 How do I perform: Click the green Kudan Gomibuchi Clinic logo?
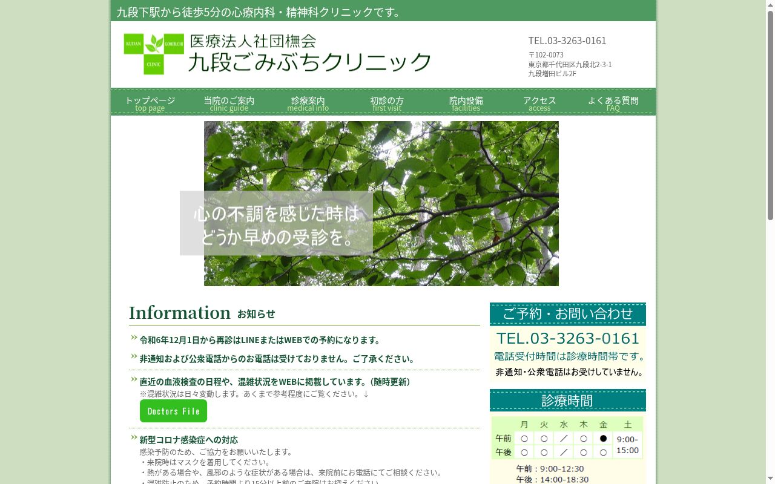(154, 54)
